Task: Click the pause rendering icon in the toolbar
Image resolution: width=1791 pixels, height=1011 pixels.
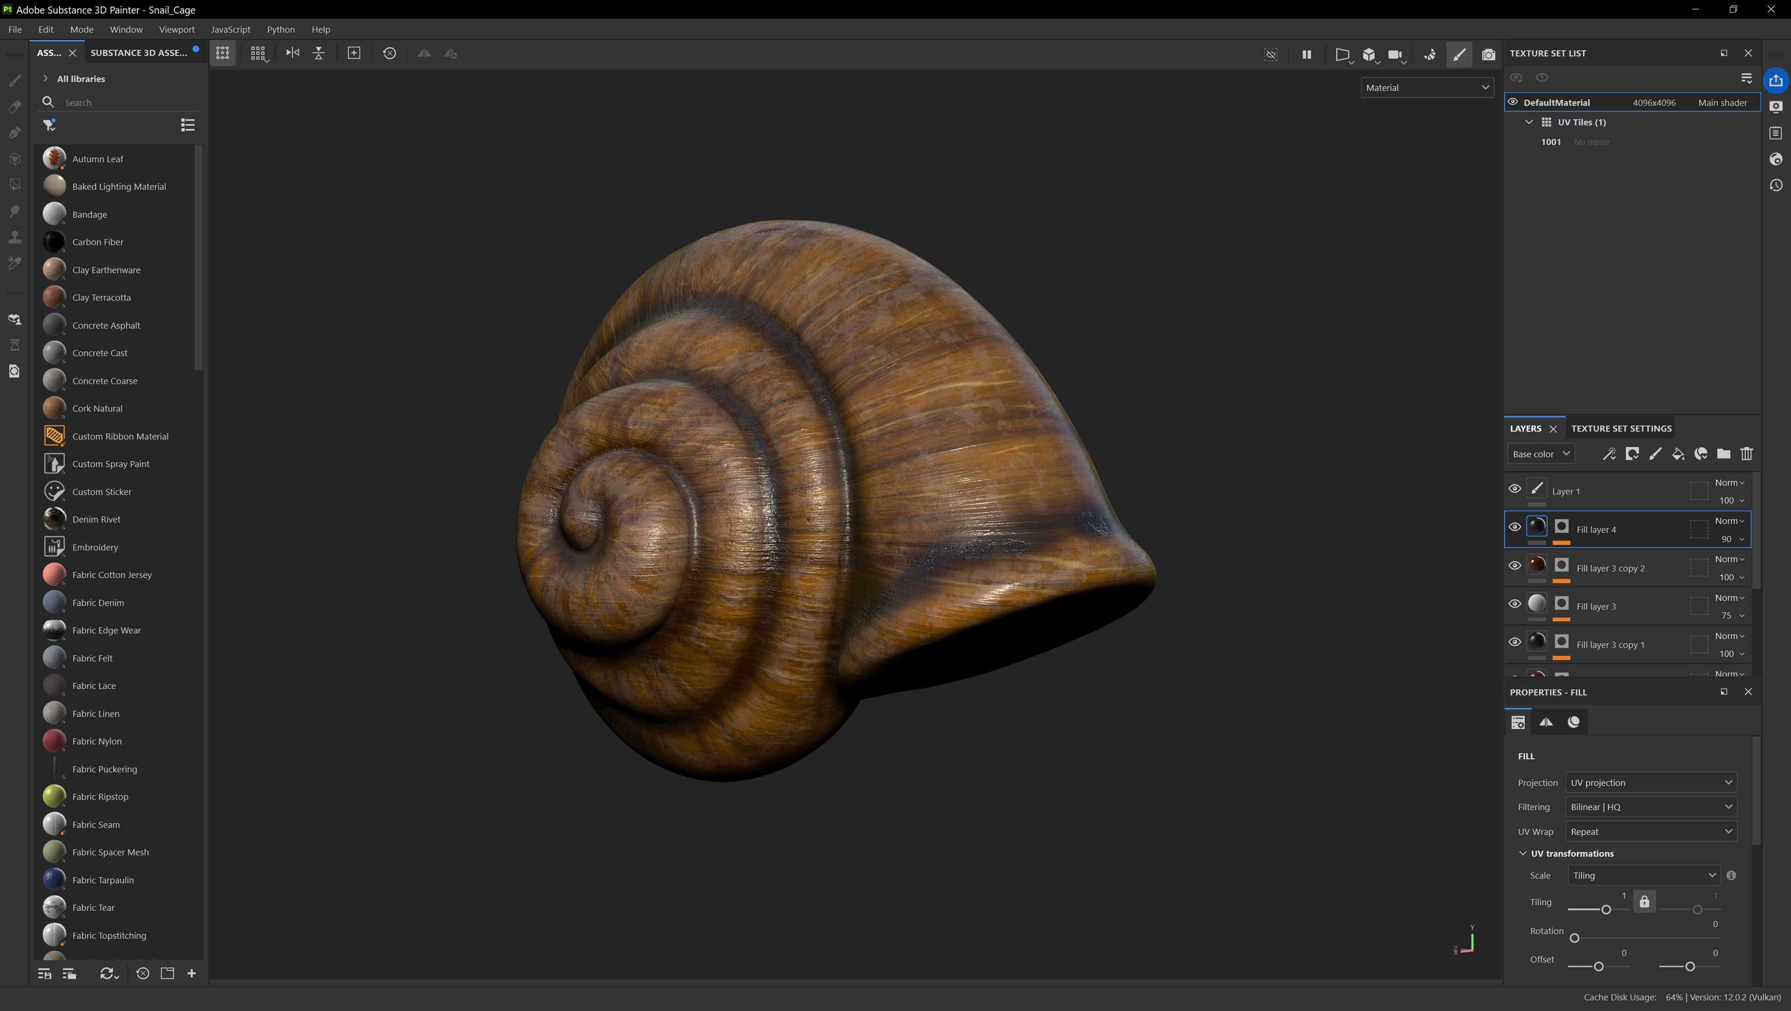Action: coord(1306,54)
